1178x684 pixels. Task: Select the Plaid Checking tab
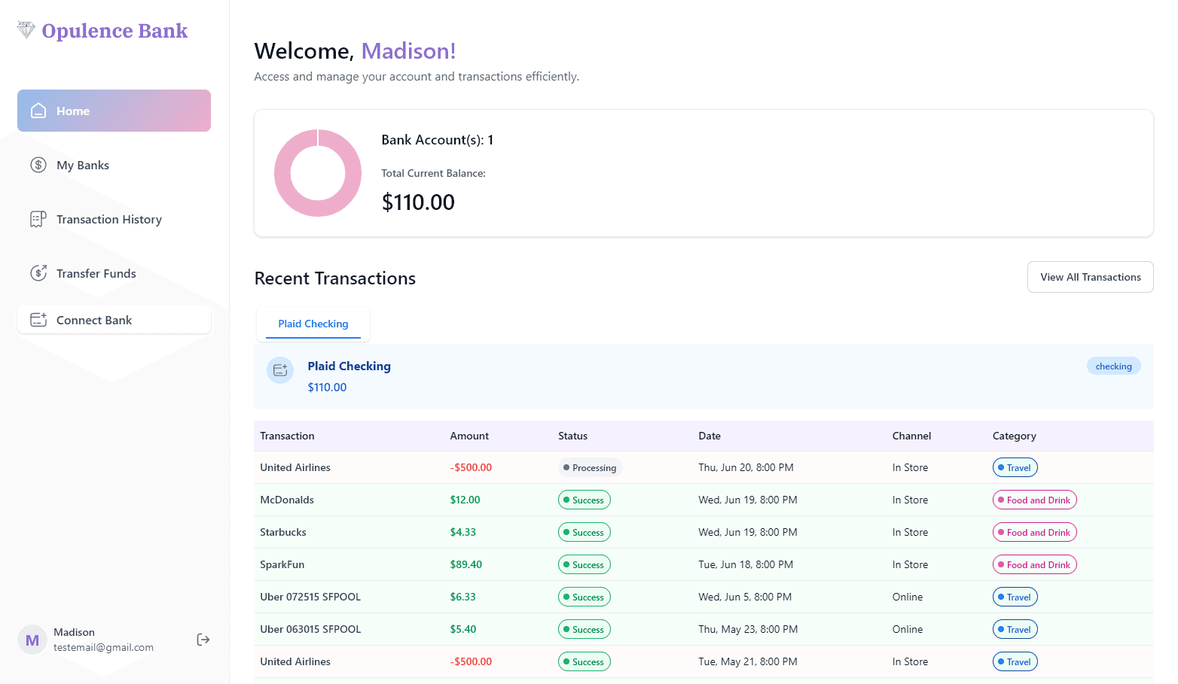pyautogui.click(x=313, y=324)
